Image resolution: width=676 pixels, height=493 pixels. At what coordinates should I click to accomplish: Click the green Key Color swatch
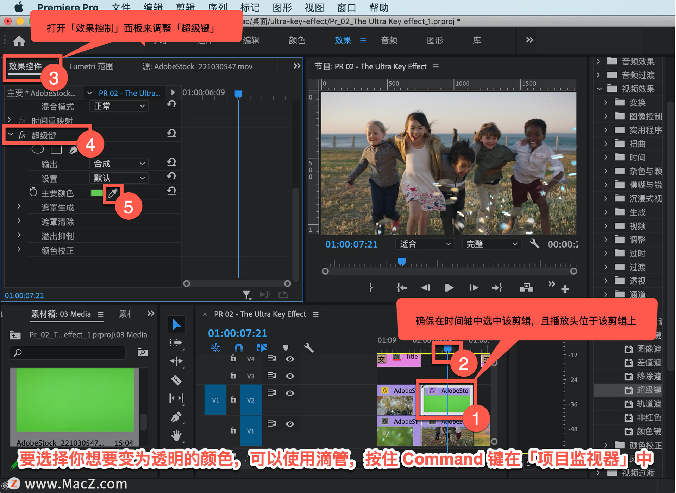[x=96, y=193]
